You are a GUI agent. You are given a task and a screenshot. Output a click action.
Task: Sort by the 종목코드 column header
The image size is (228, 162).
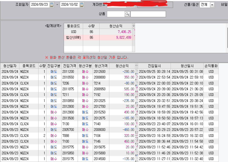[x=28, y=66]
